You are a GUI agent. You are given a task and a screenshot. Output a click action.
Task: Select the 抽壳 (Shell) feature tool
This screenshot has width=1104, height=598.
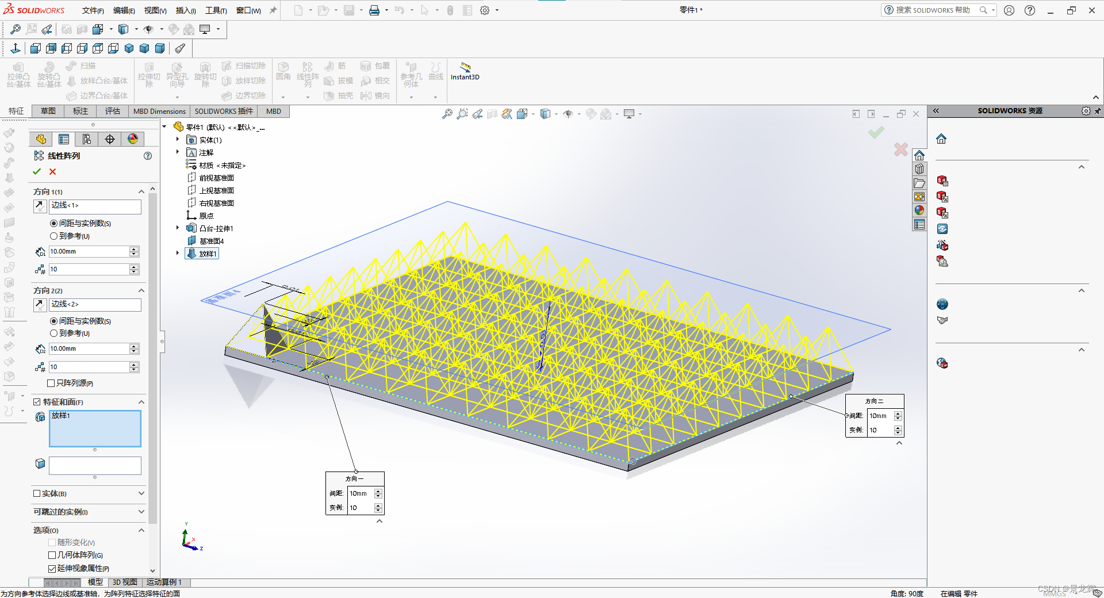(343, 96)
